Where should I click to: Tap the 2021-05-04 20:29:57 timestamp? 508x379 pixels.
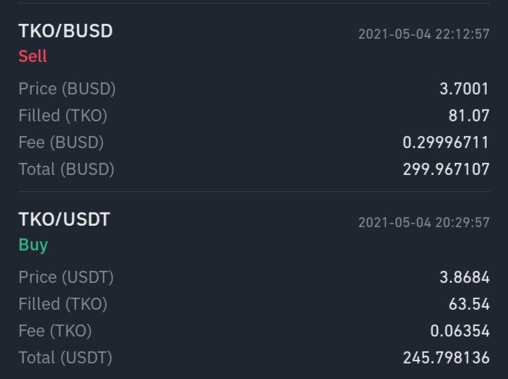pyautogui.click(x=424, y=222)
